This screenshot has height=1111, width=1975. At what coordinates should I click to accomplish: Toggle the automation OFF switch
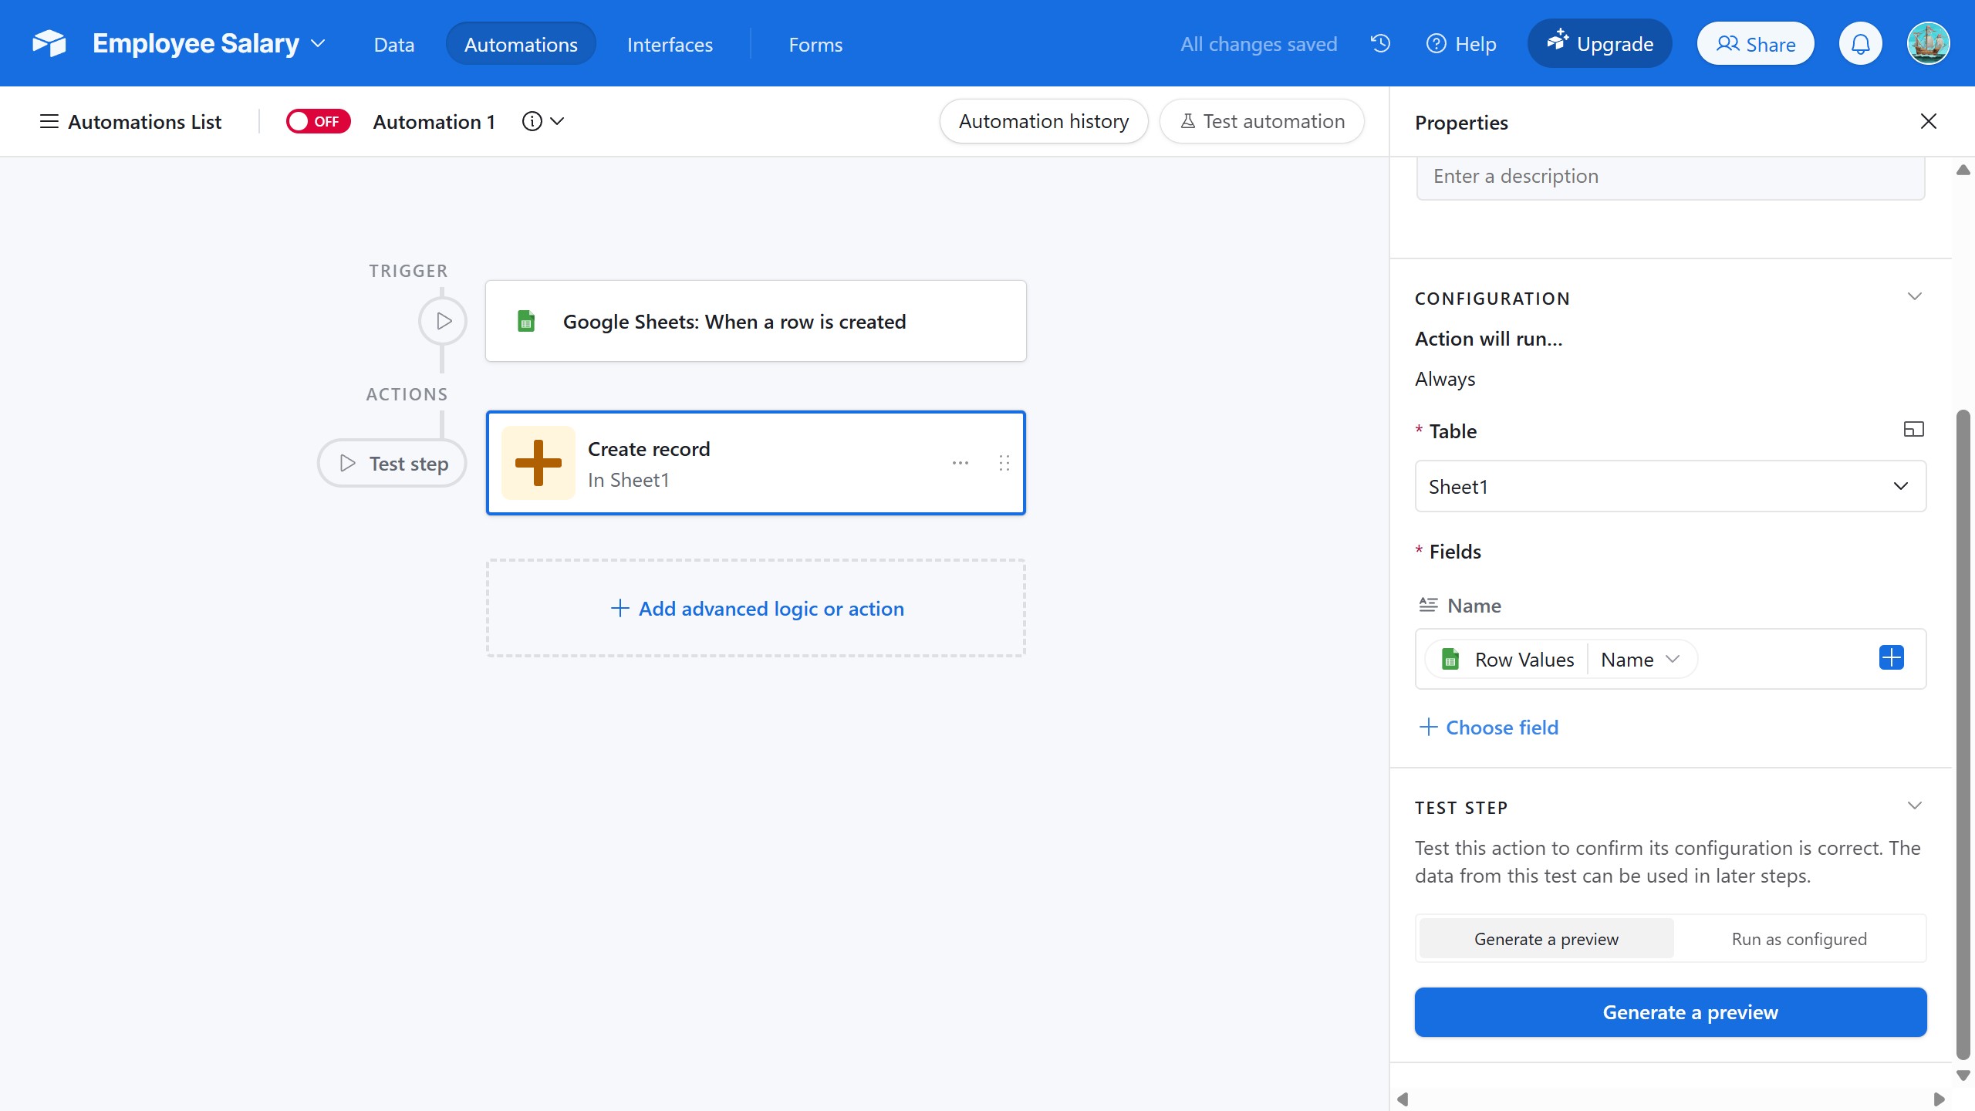pyautogui.click(x=318, y=121)
